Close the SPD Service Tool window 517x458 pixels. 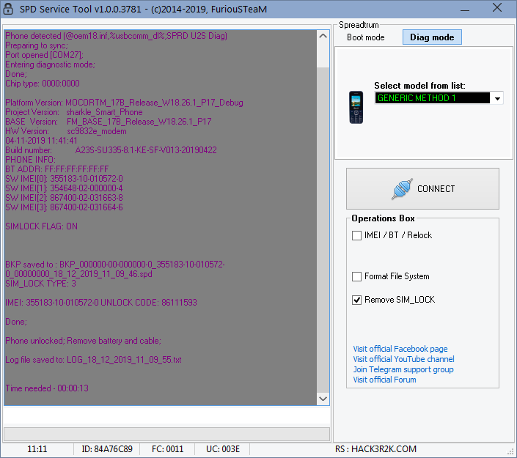point(497,8)
